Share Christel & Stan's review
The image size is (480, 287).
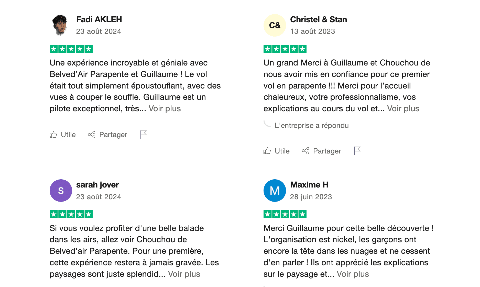click(x=322, y=151)
